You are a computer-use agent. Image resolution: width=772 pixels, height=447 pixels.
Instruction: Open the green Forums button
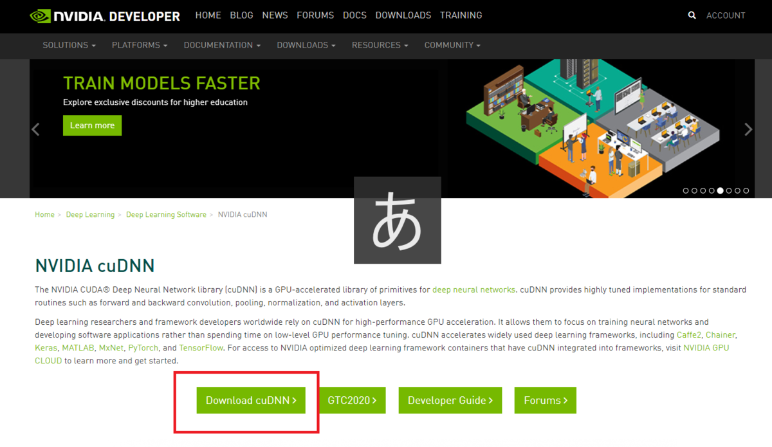[546, 400]
